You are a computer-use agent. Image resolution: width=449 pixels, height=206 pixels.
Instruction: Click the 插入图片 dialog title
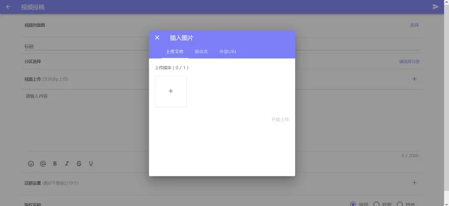[181, 38]
